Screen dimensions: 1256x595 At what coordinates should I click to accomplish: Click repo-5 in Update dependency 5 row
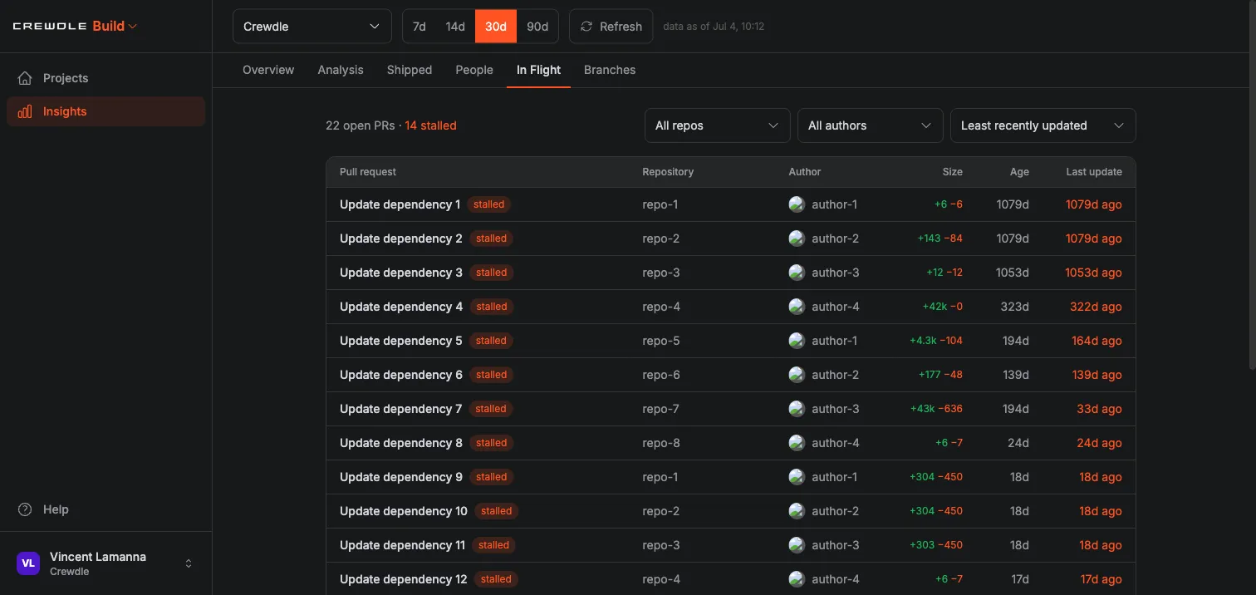pos(661,341)
